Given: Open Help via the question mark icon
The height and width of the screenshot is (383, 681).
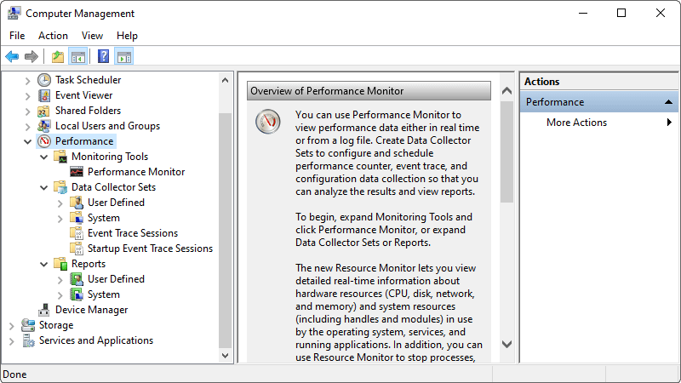Looking at the screenshot, I should pyautogui.click(x=103, y=56).
